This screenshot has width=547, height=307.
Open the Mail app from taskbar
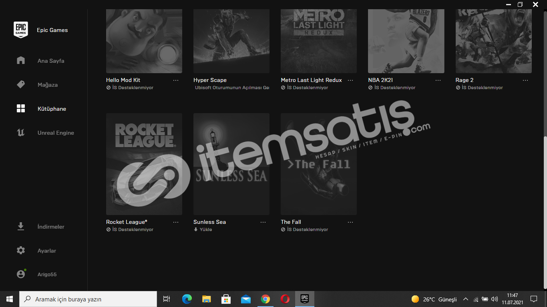point(245,299)
